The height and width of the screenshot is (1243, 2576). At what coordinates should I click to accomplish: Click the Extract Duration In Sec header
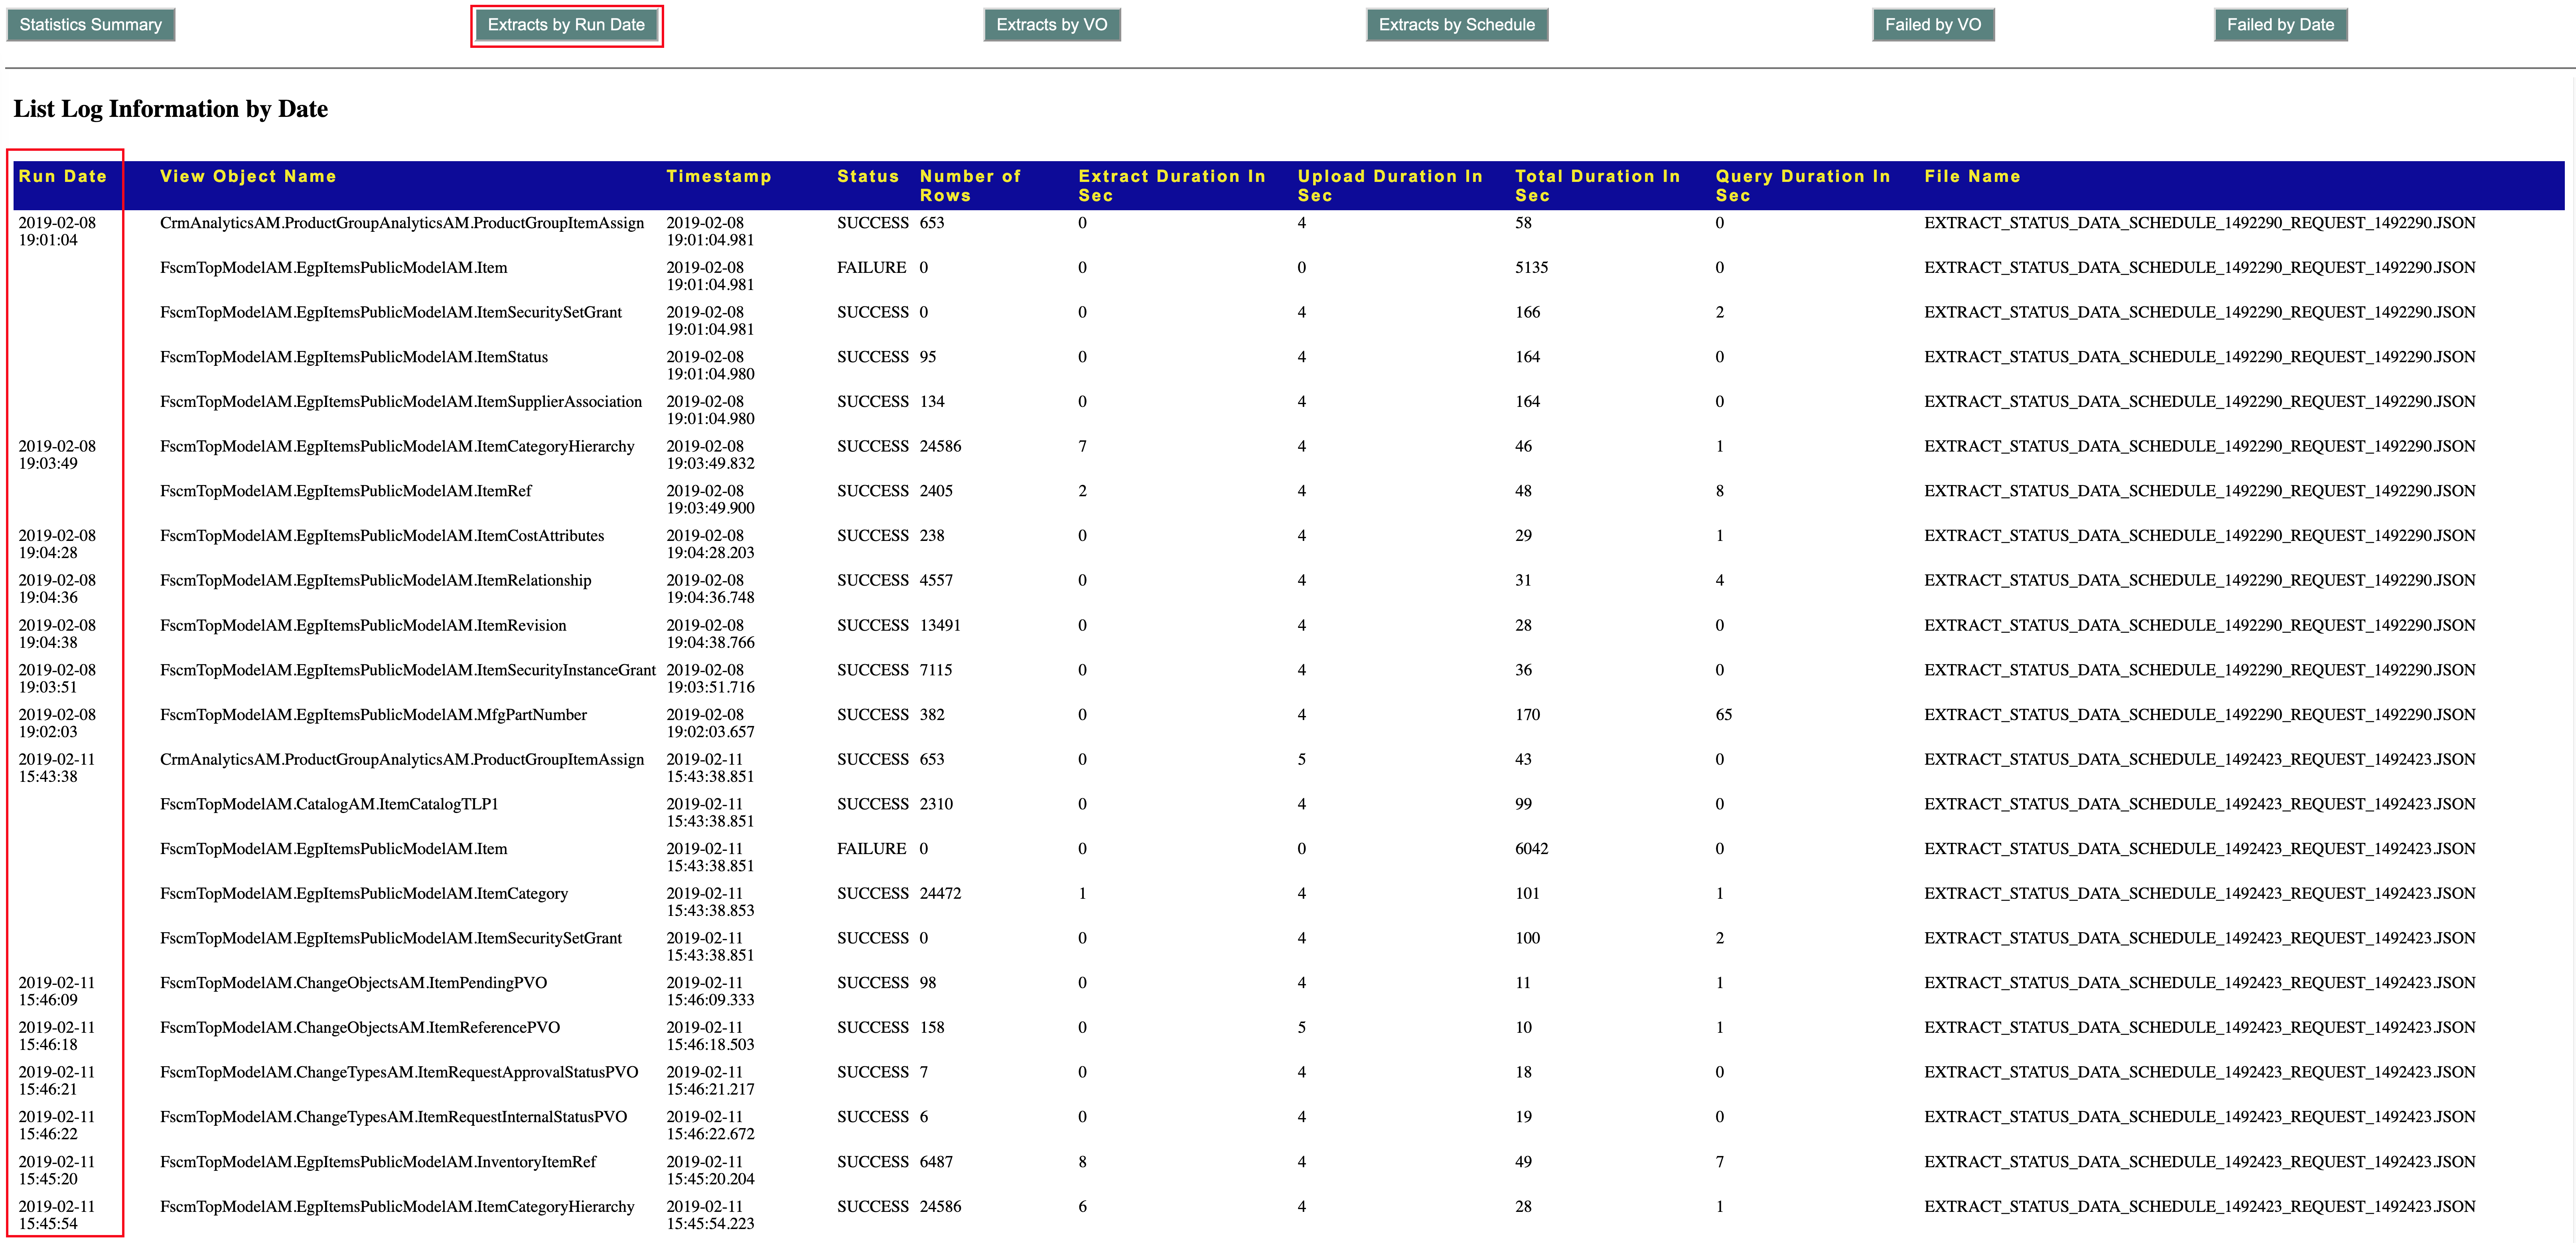click(x=1171, y=185)
